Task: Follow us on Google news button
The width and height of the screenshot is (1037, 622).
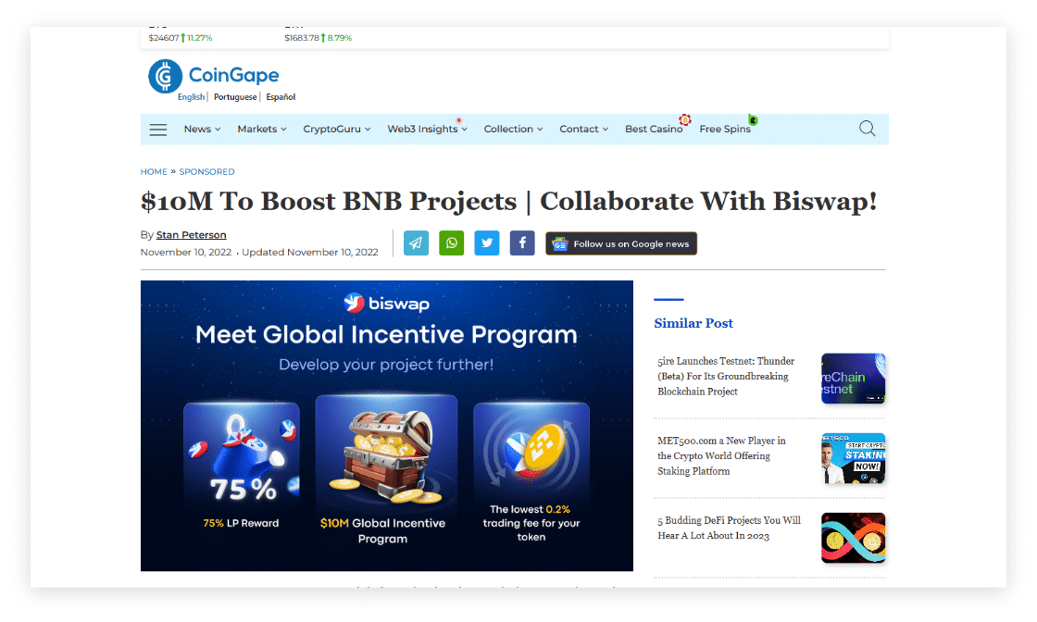Action: (621, 243)
